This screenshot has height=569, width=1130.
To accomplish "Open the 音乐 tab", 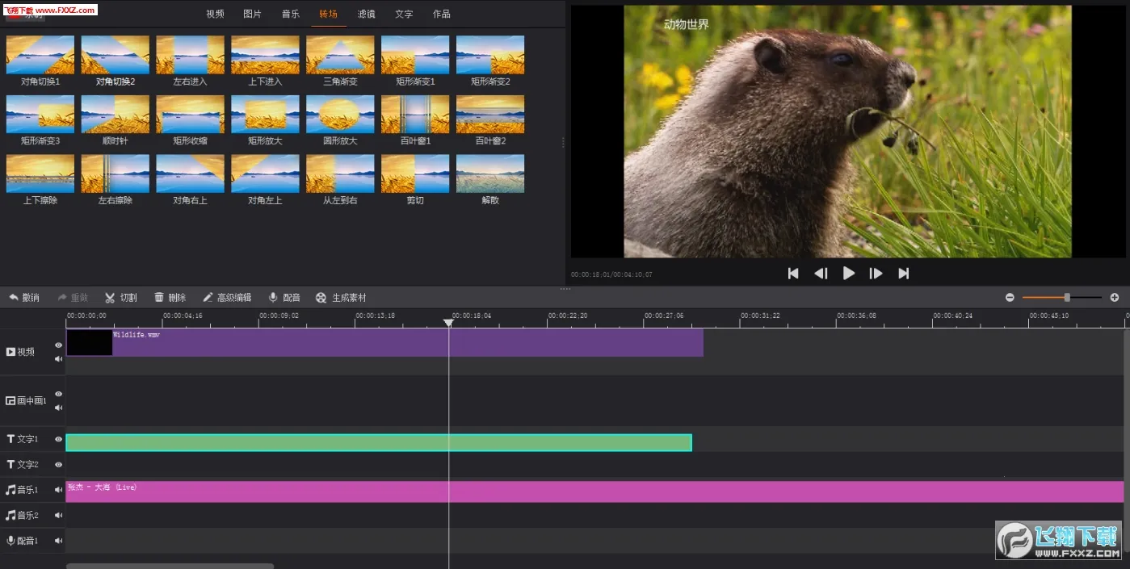I will 291,14.
